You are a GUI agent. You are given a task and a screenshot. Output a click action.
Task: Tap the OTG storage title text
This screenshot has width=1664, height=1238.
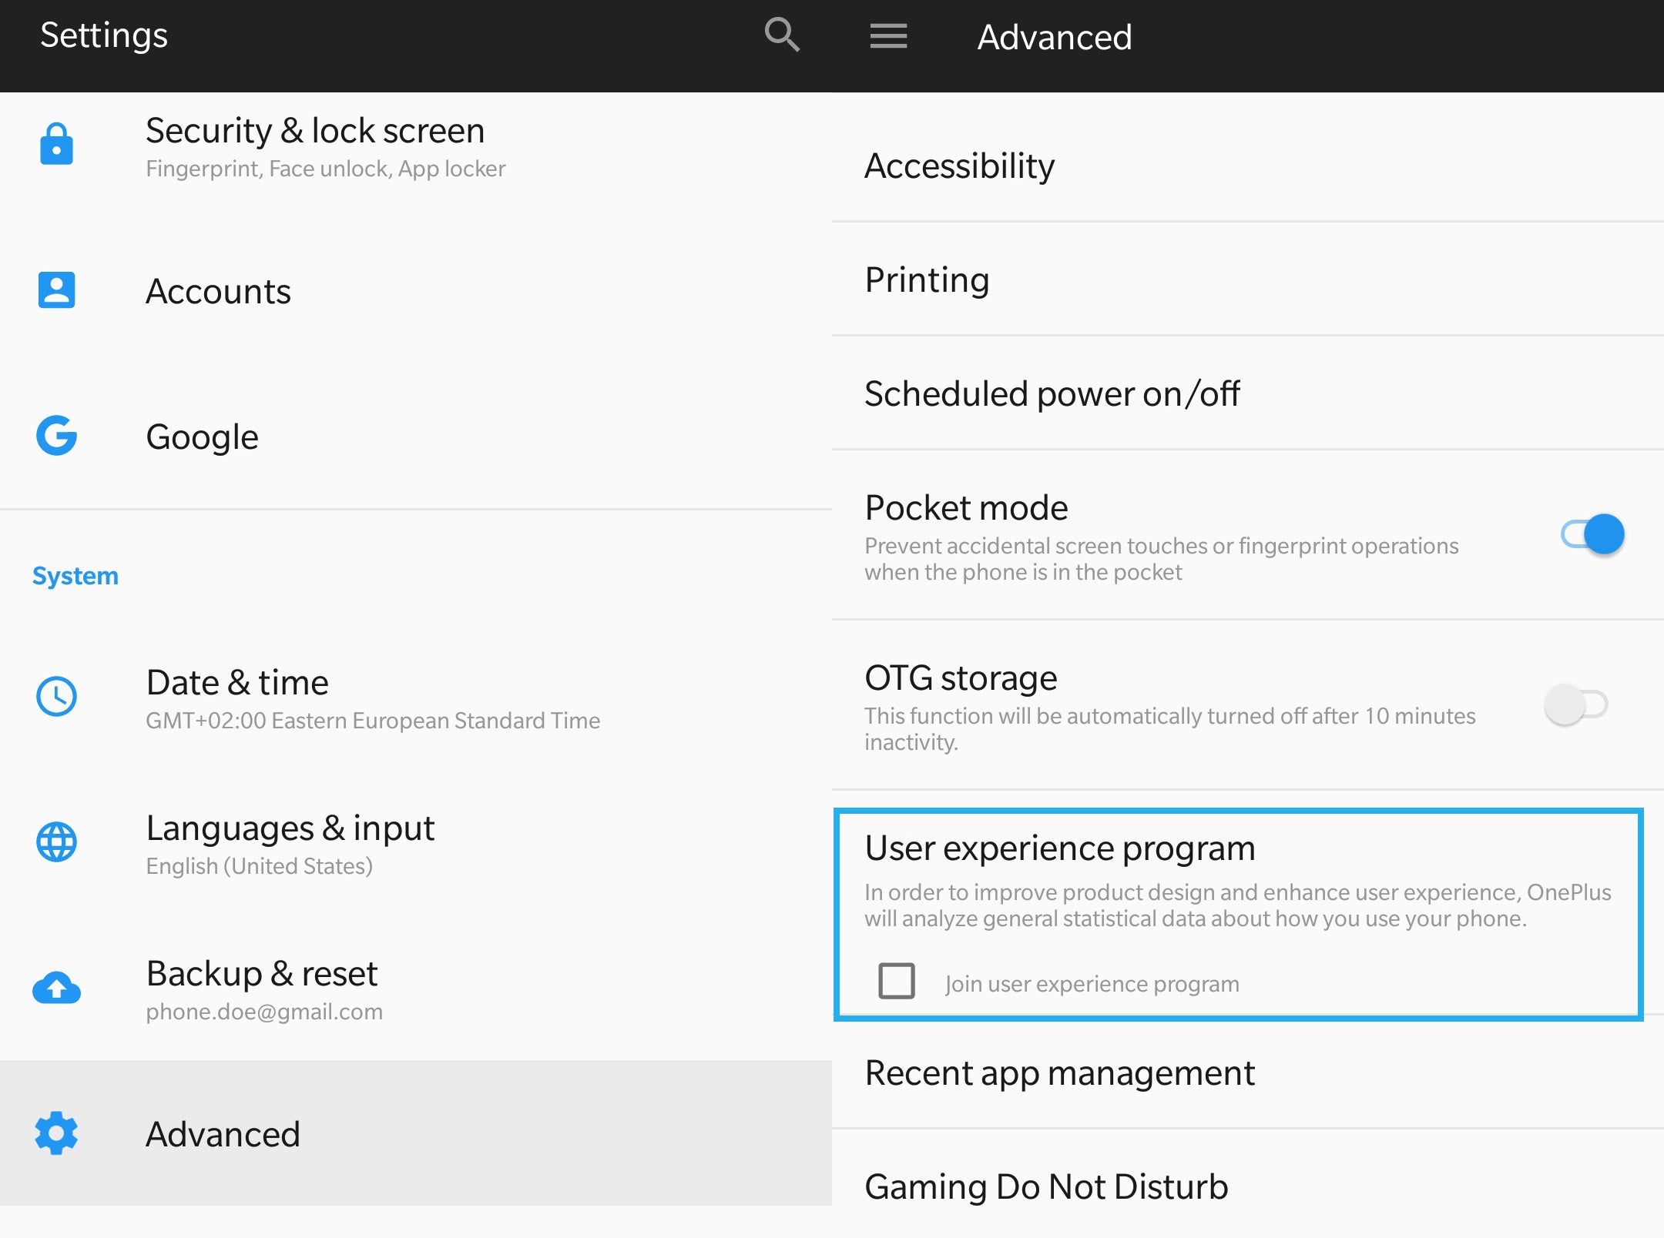click(x=961, y=678)
